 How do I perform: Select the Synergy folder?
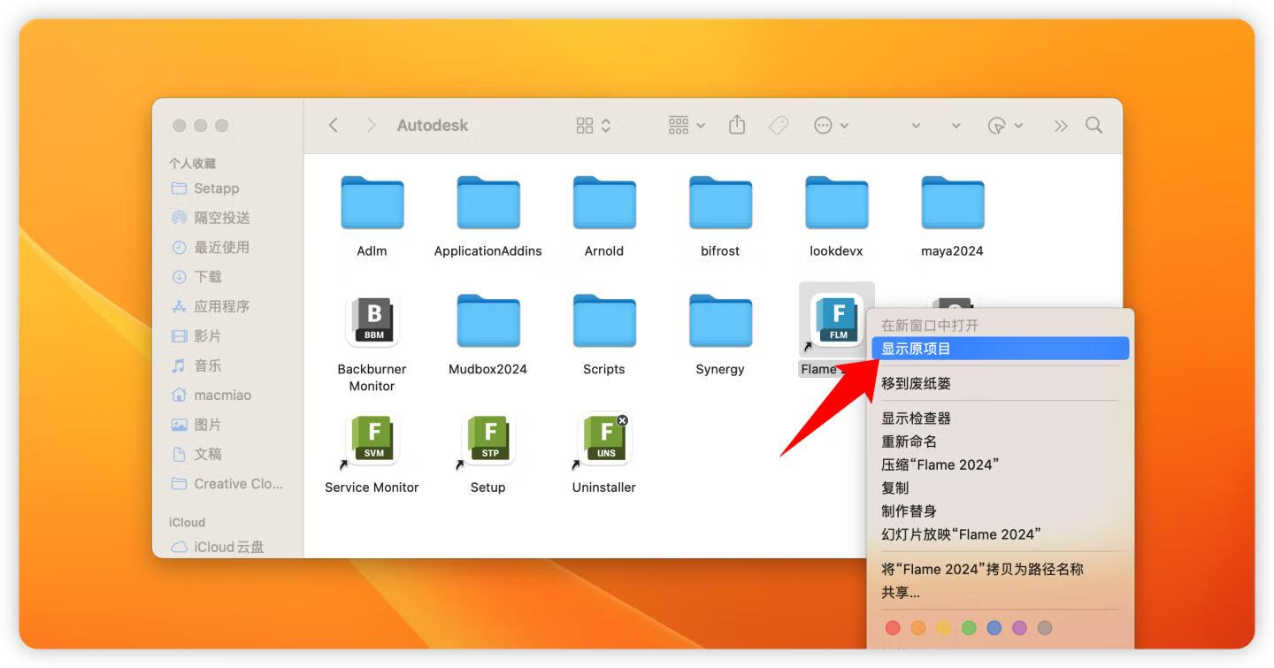pyautogui.click(x=720, y=320)
